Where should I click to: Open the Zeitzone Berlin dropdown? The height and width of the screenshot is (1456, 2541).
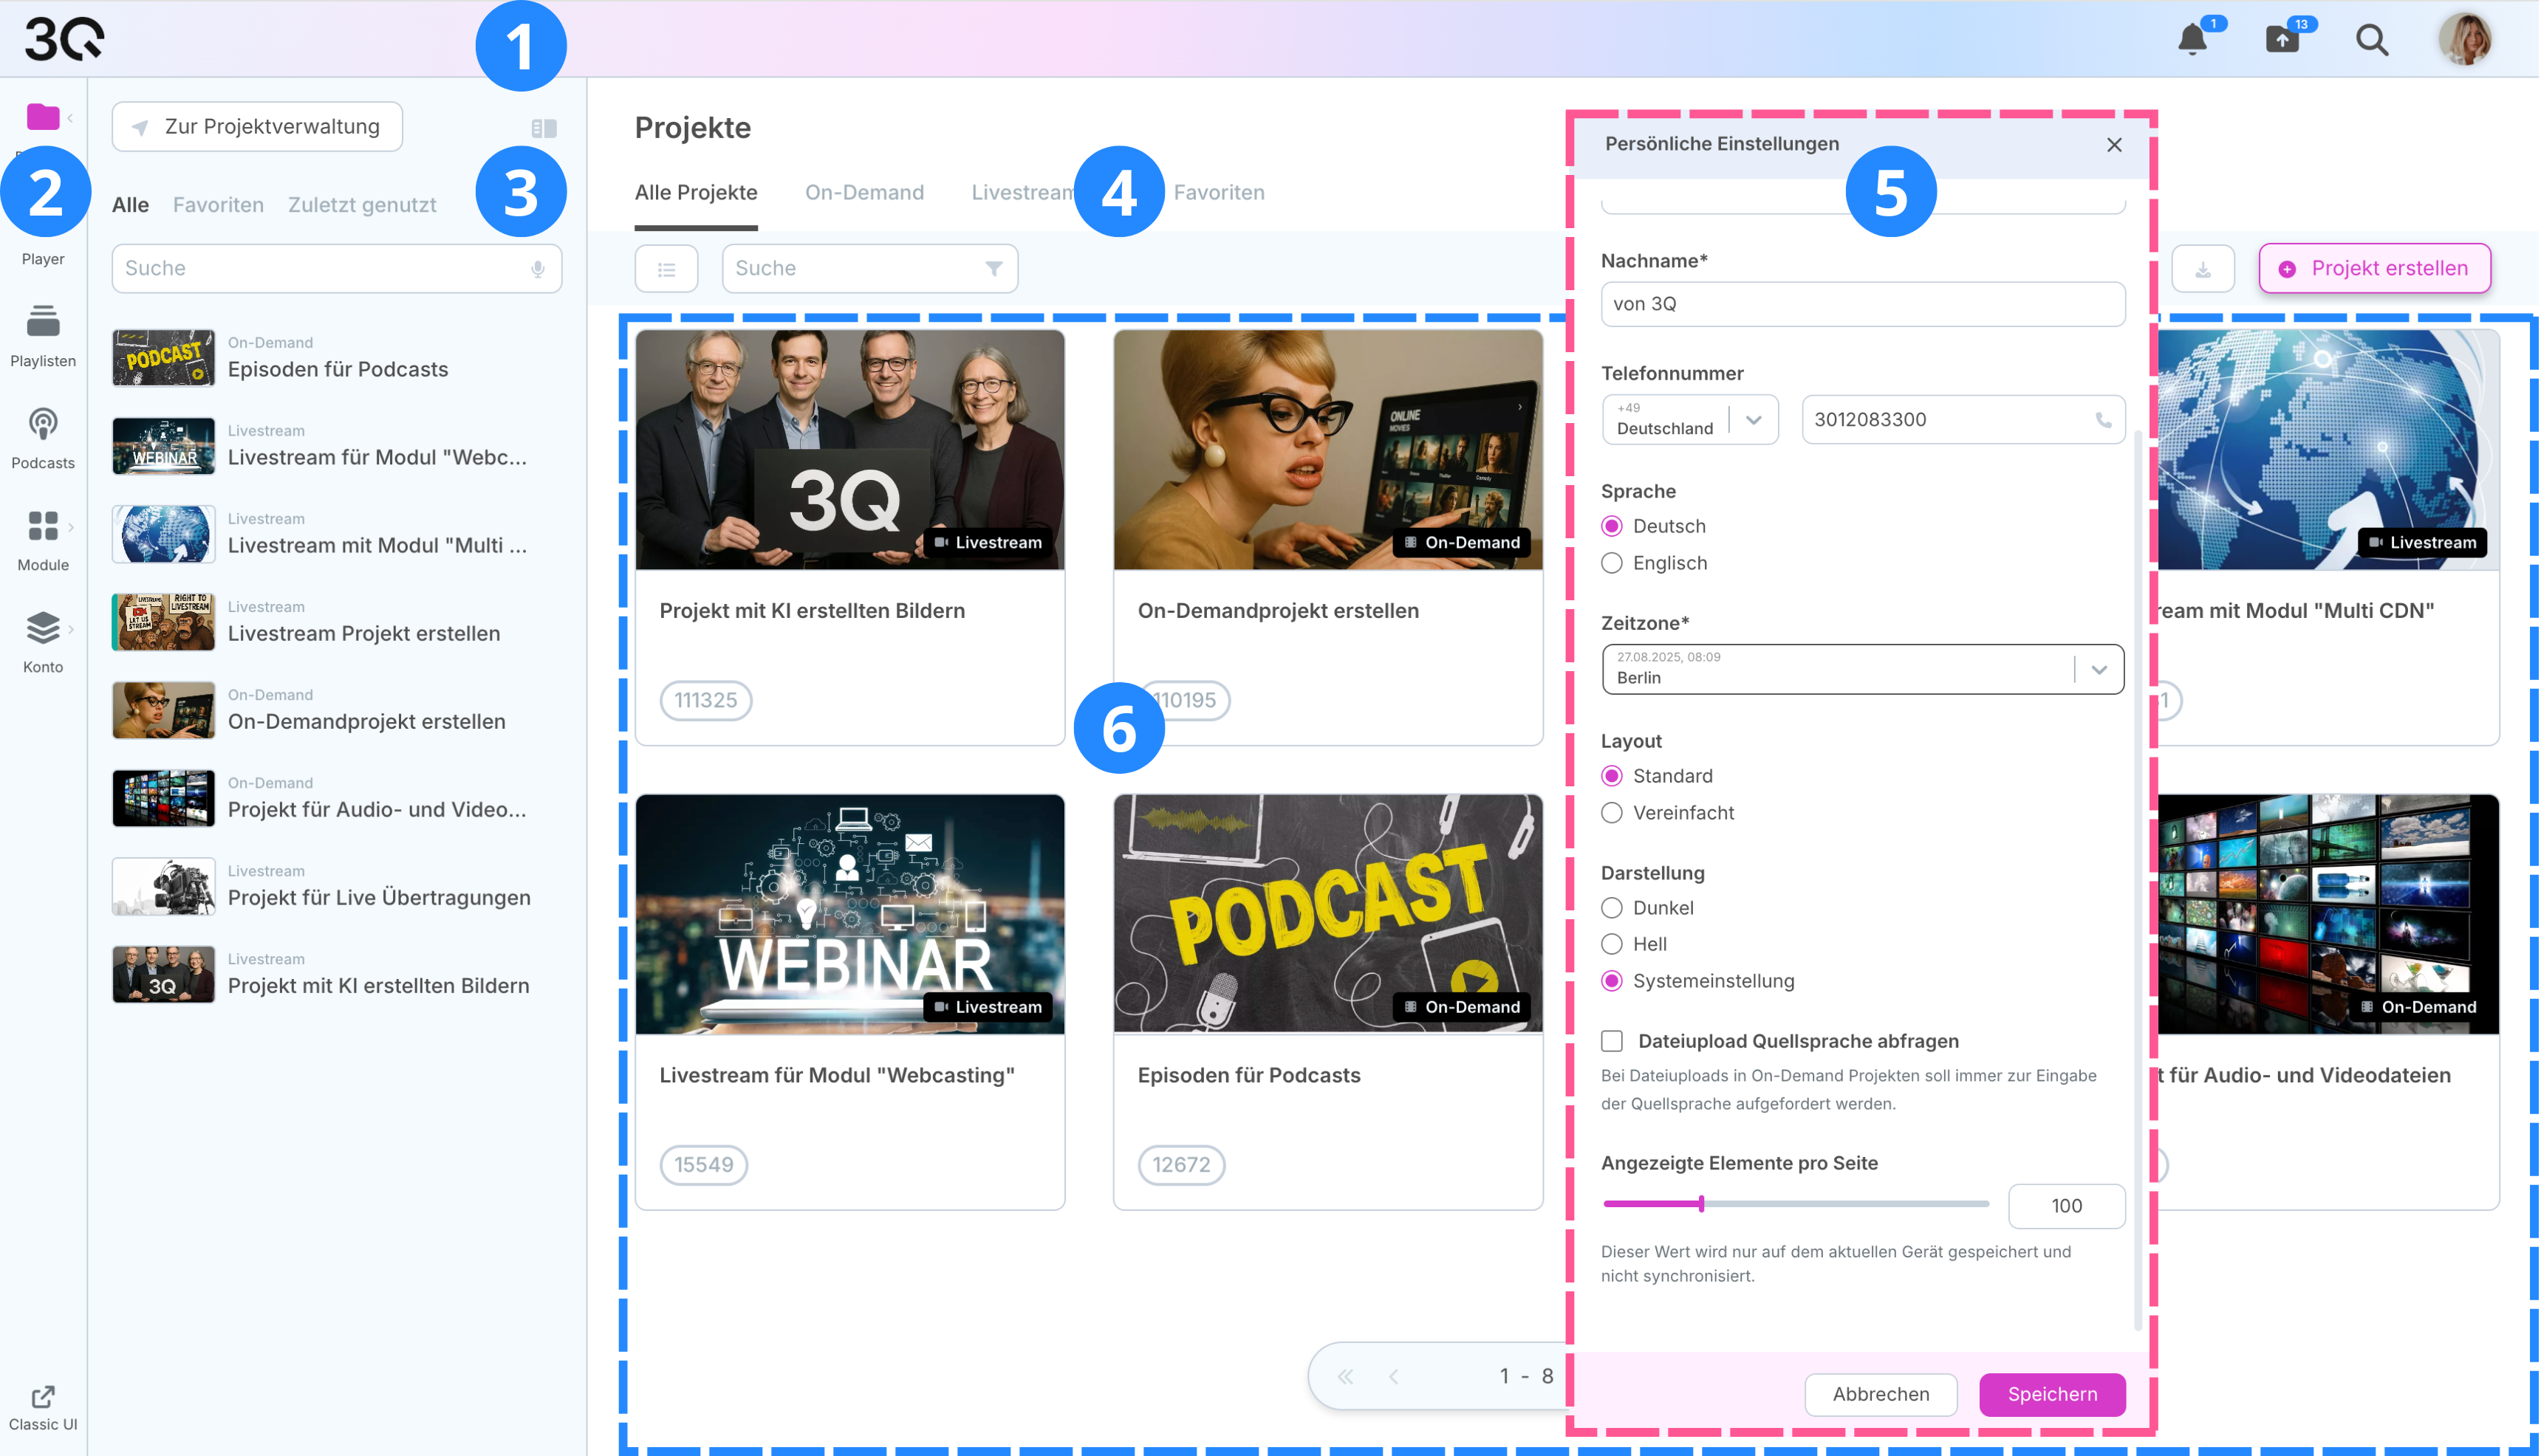[2099, 669]
